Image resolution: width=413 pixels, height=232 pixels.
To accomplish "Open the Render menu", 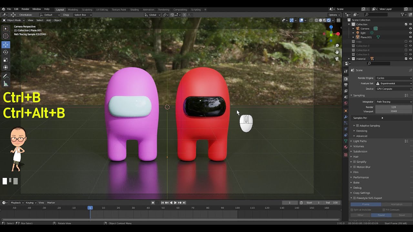I will tap(25, 9).
